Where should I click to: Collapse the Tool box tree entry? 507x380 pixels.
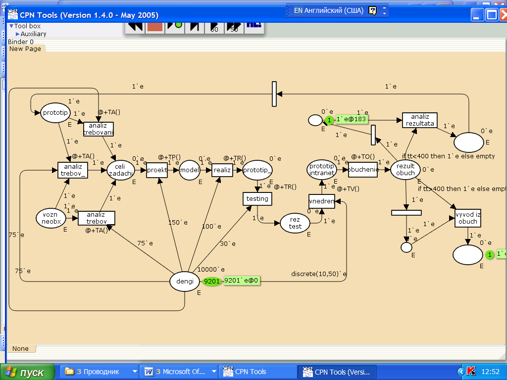(11, 26)
